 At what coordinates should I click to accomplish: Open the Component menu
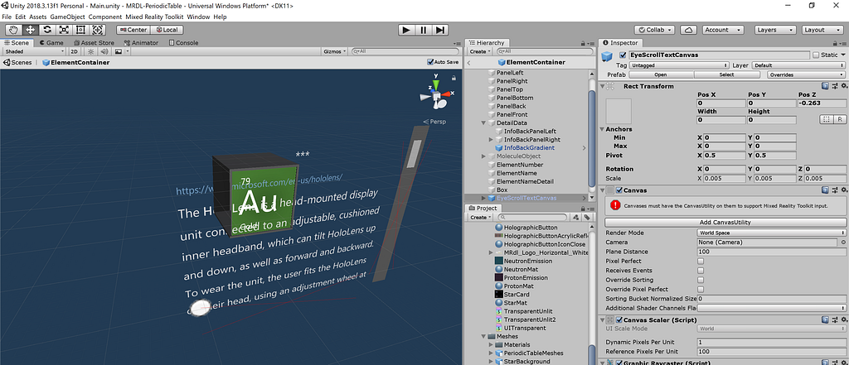[105, 17]
